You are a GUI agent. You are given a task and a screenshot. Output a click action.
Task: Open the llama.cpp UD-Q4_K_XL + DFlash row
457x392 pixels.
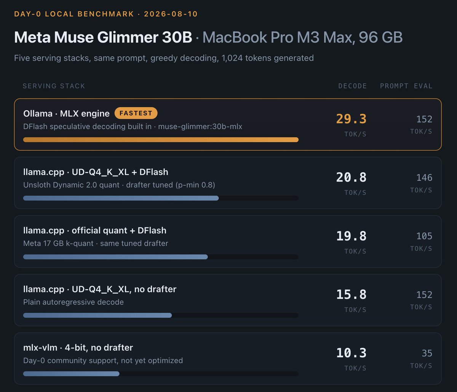tap(228, 183)
